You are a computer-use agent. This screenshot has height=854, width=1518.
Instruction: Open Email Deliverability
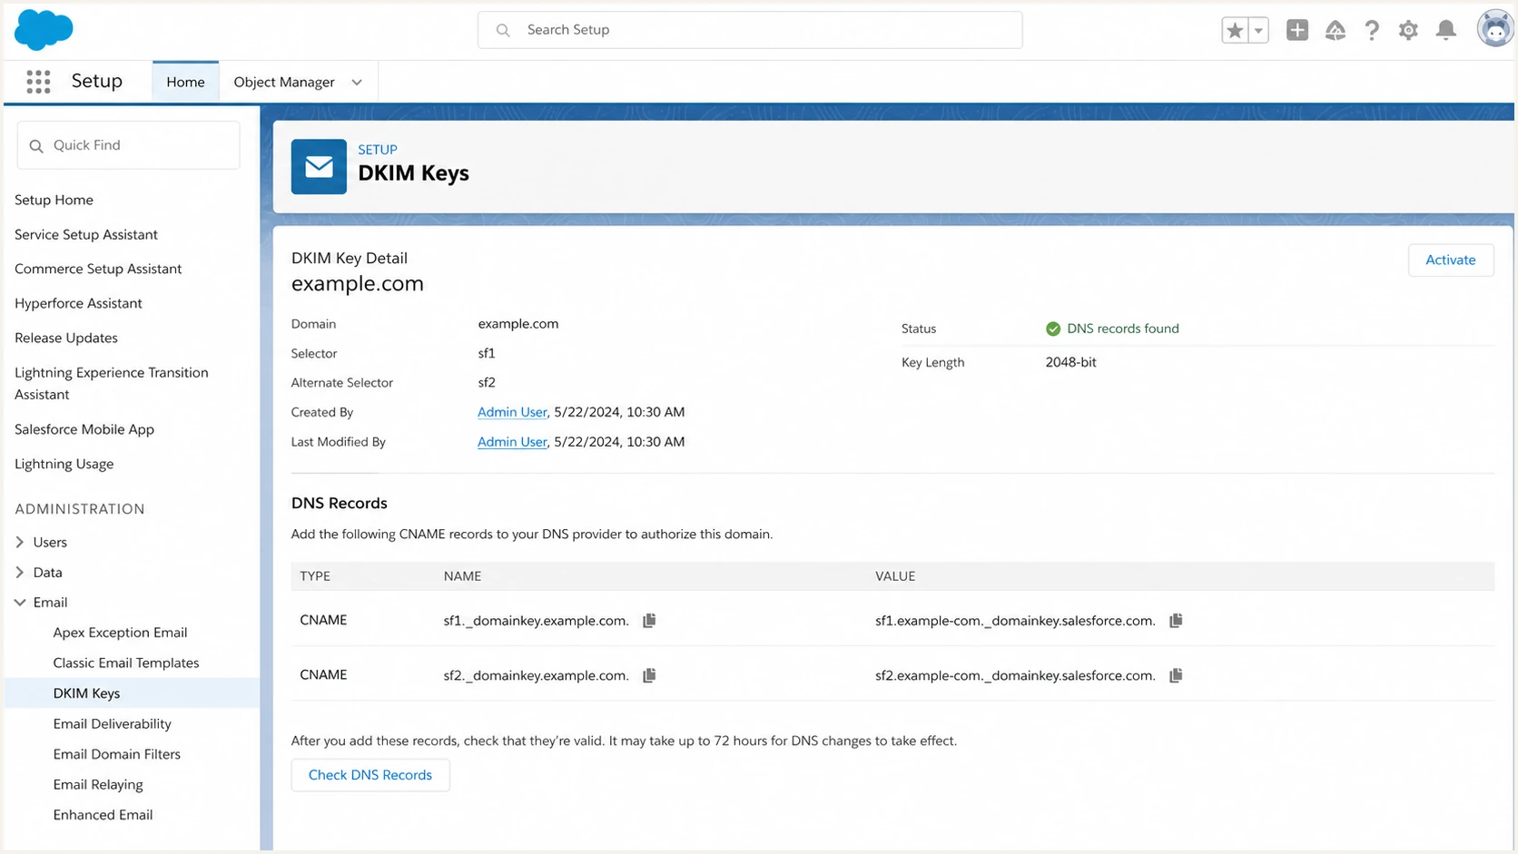[112, 723]
